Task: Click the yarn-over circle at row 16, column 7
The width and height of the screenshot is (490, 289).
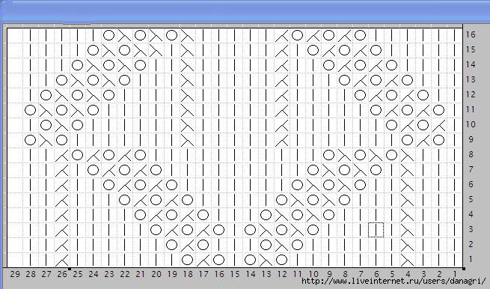Action: 361,35
